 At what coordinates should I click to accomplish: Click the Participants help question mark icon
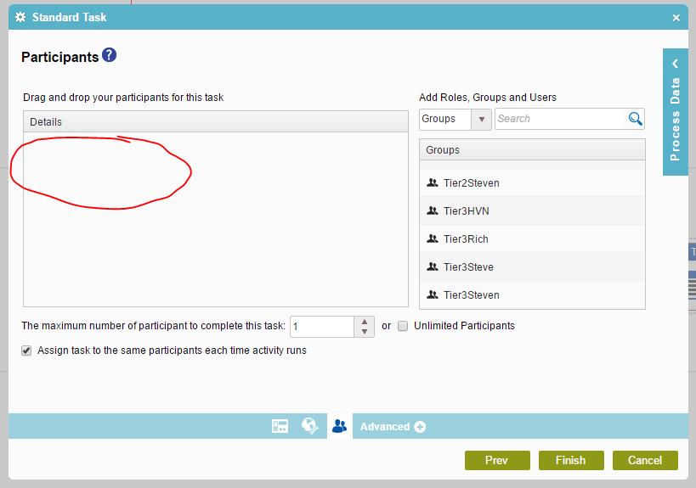coord(109,56)
